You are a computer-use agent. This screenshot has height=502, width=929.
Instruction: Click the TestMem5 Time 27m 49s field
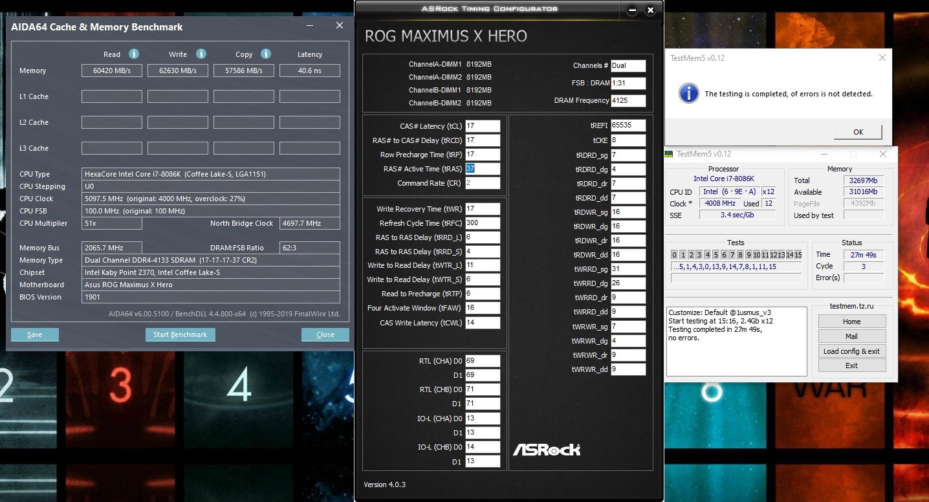tap(864, 255)
